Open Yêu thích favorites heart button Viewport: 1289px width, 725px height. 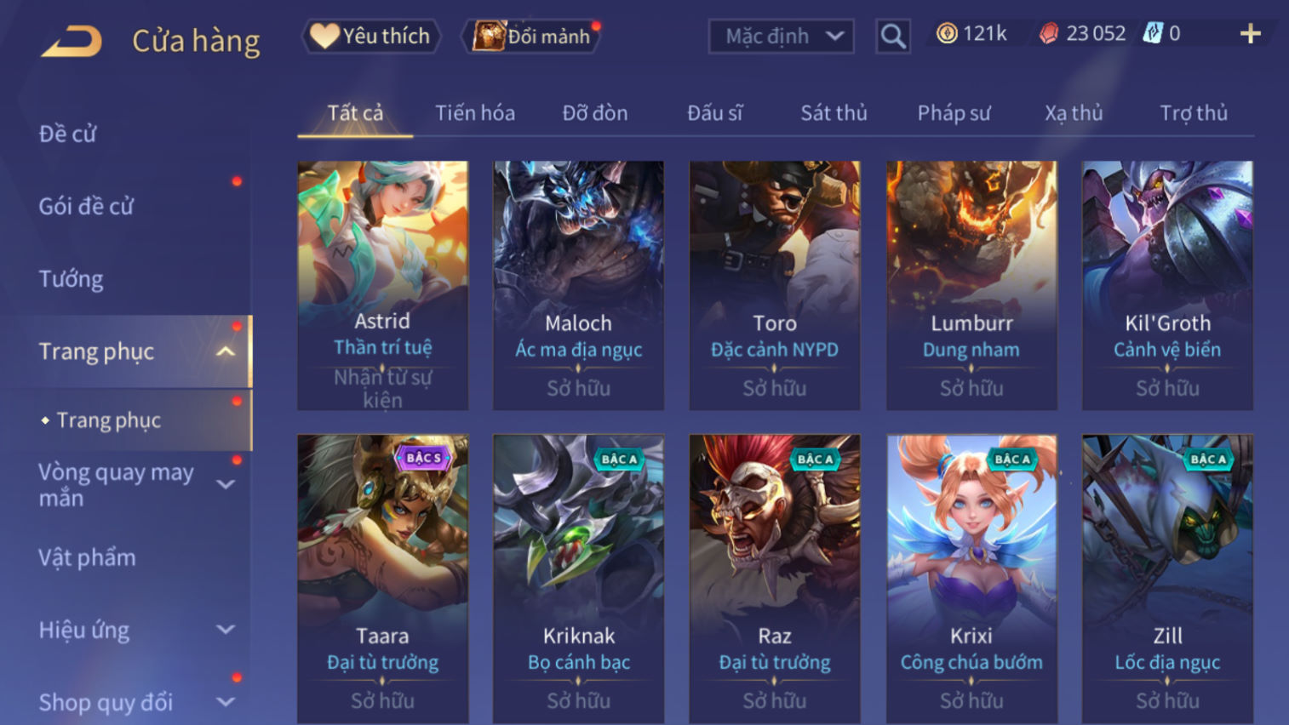[371, 36]
